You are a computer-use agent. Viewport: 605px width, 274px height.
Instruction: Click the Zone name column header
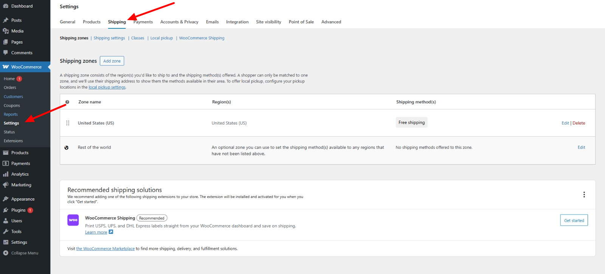coord(90,102)
